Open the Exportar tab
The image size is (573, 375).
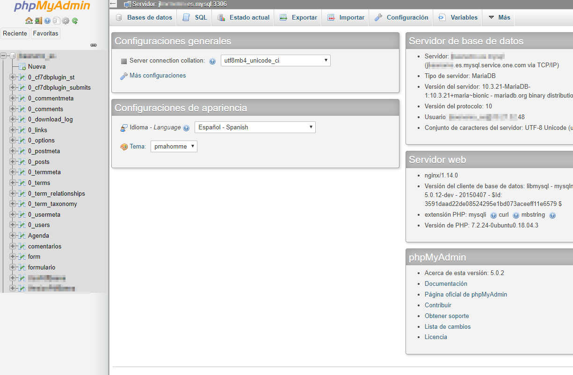tap(298, 18)
